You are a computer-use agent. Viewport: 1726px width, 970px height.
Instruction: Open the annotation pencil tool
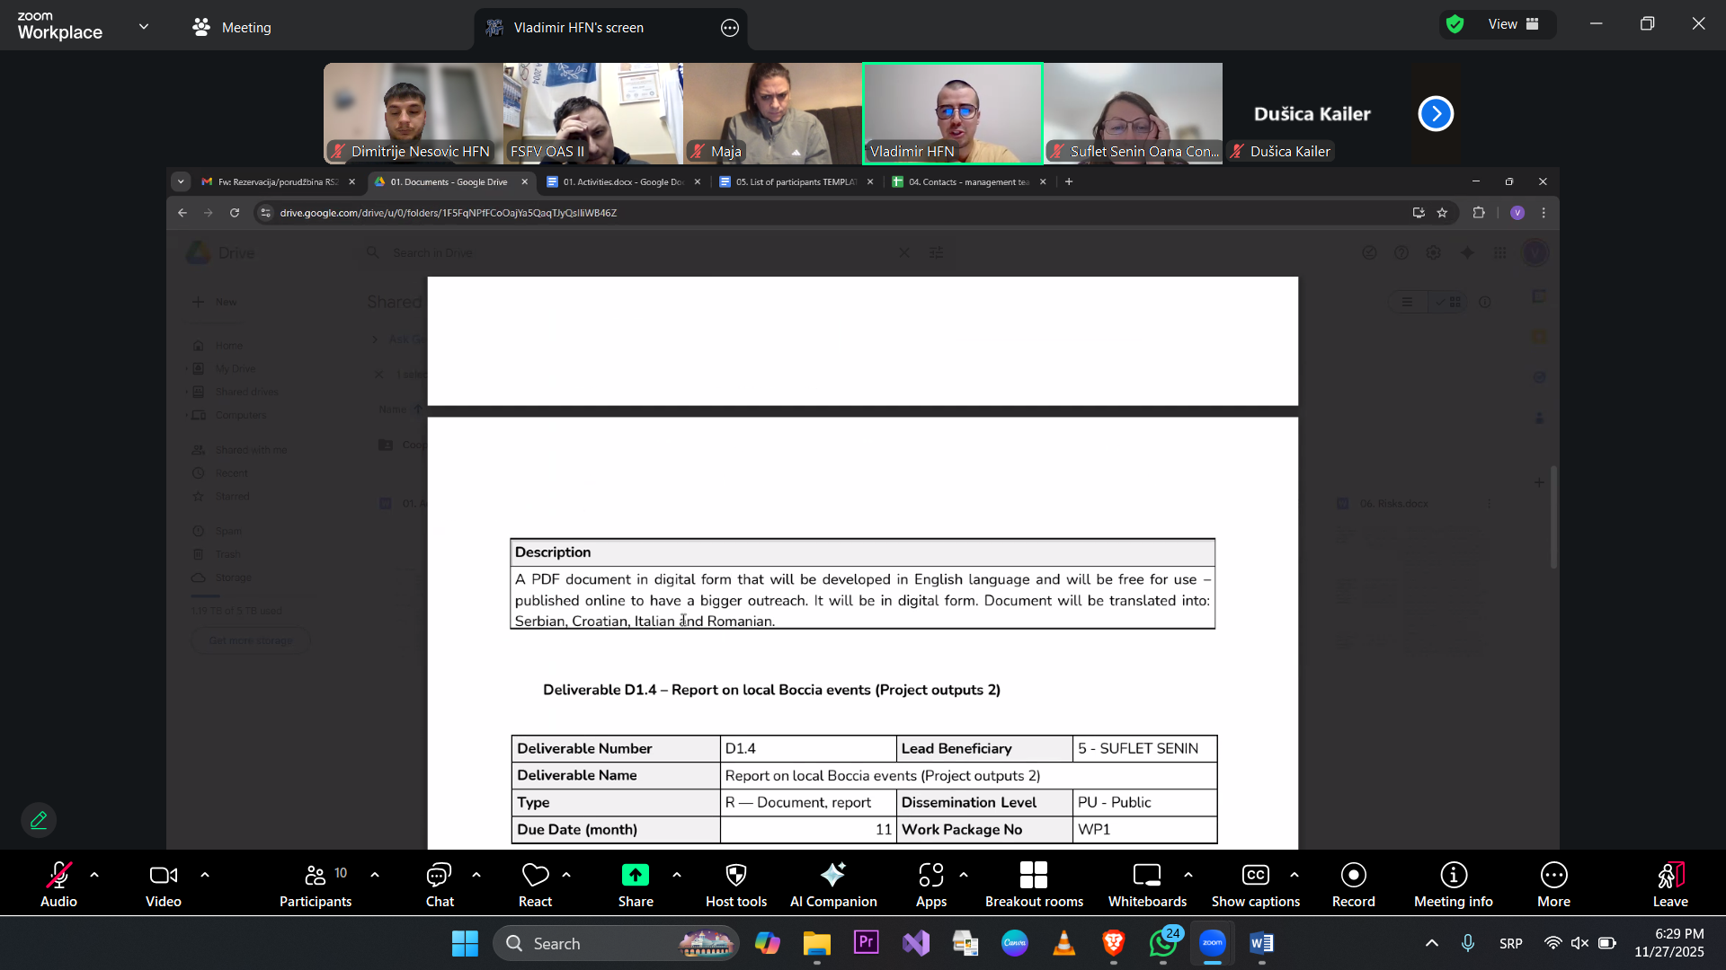point(39,820)
